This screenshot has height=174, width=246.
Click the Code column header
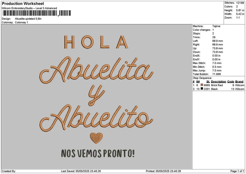pyautogui.click(x=230, y=81)
